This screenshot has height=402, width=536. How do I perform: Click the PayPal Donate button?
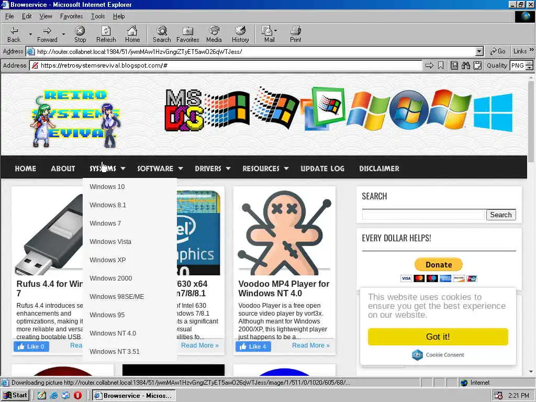coord(438,264)
